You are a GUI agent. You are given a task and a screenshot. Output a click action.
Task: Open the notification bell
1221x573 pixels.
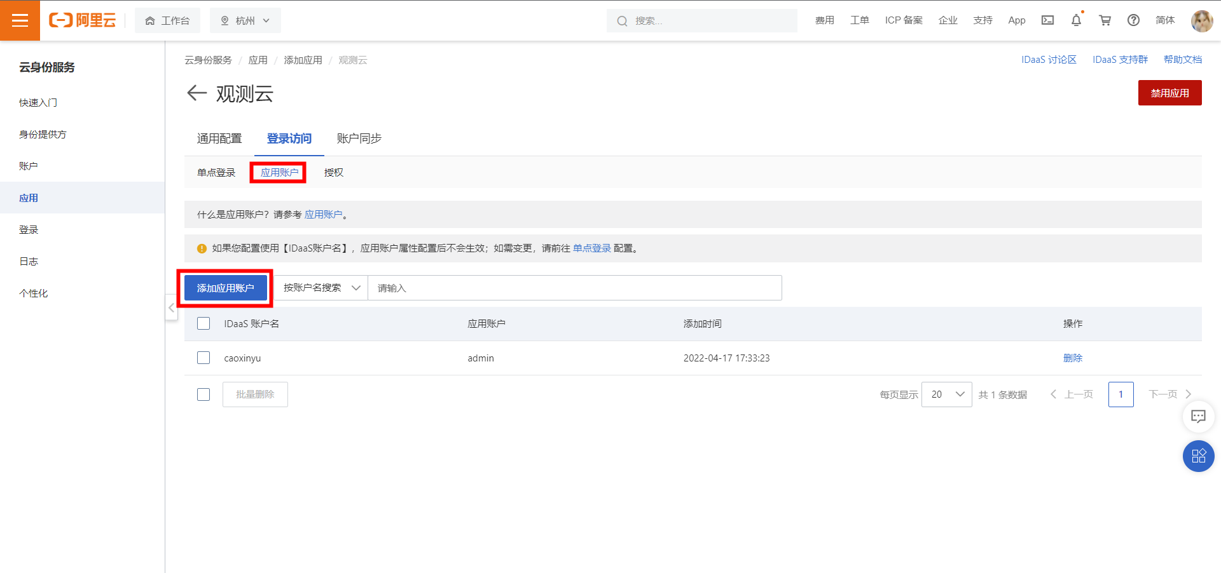(1076, 20)
